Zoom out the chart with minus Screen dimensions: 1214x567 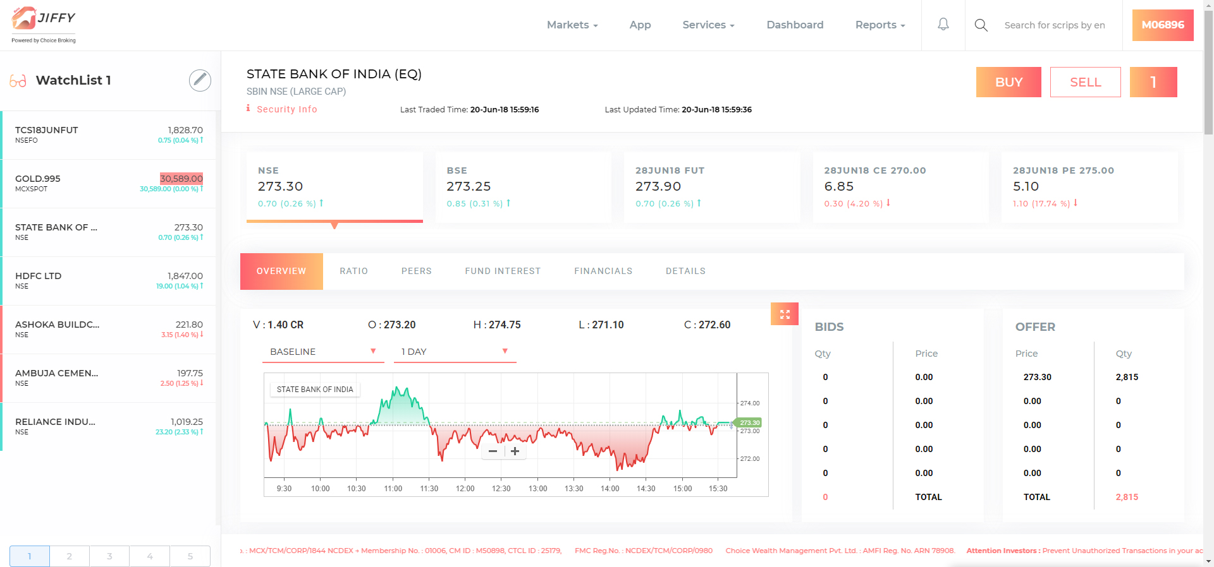click(x=493, y=451)
